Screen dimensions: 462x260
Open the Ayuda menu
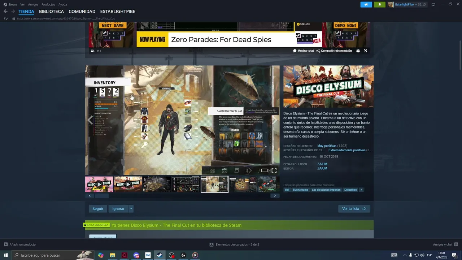62,4
